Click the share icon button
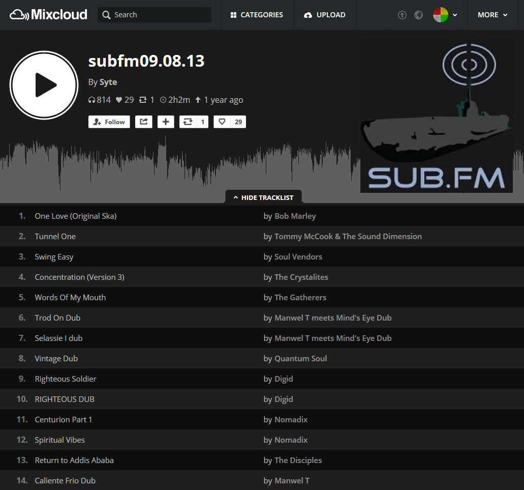The image size is (524, 490). tap(144, 122)
